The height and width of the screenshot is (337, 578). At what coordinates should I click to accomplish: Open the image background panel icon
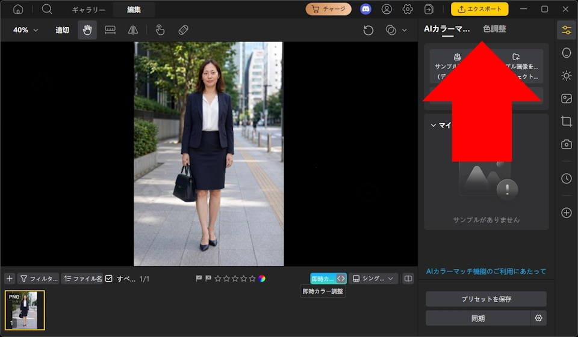click(x=567, y=99)
